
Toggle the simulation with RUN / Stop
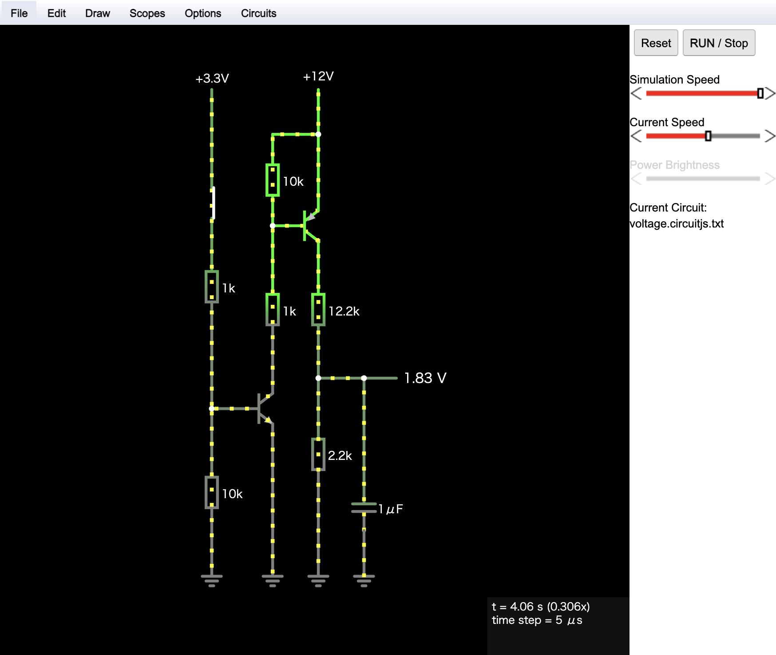[x=718, y=43]
